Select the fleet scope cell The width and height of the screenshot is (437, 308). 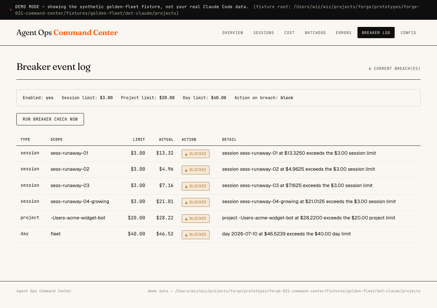point(56,234)
